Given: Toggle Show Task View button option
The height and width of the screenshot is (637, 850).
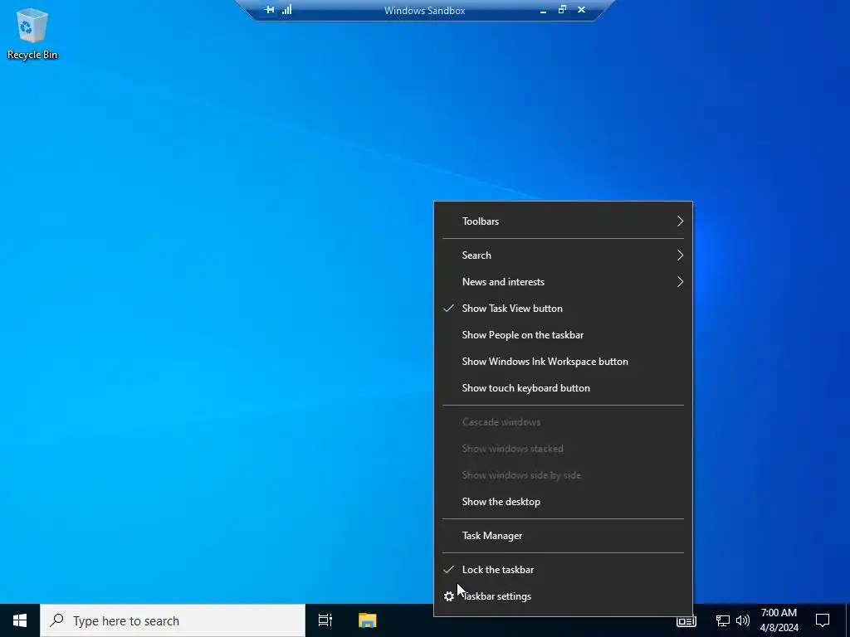Looking at the screenshot, I should click(563, 309).
